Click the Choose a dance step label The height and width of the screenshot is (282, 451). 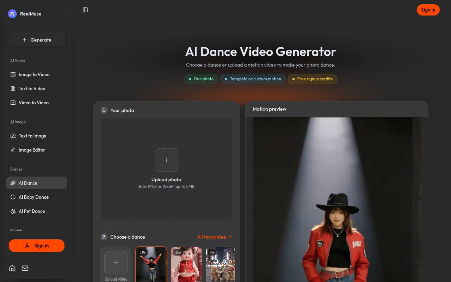click(x=128, y=237)
